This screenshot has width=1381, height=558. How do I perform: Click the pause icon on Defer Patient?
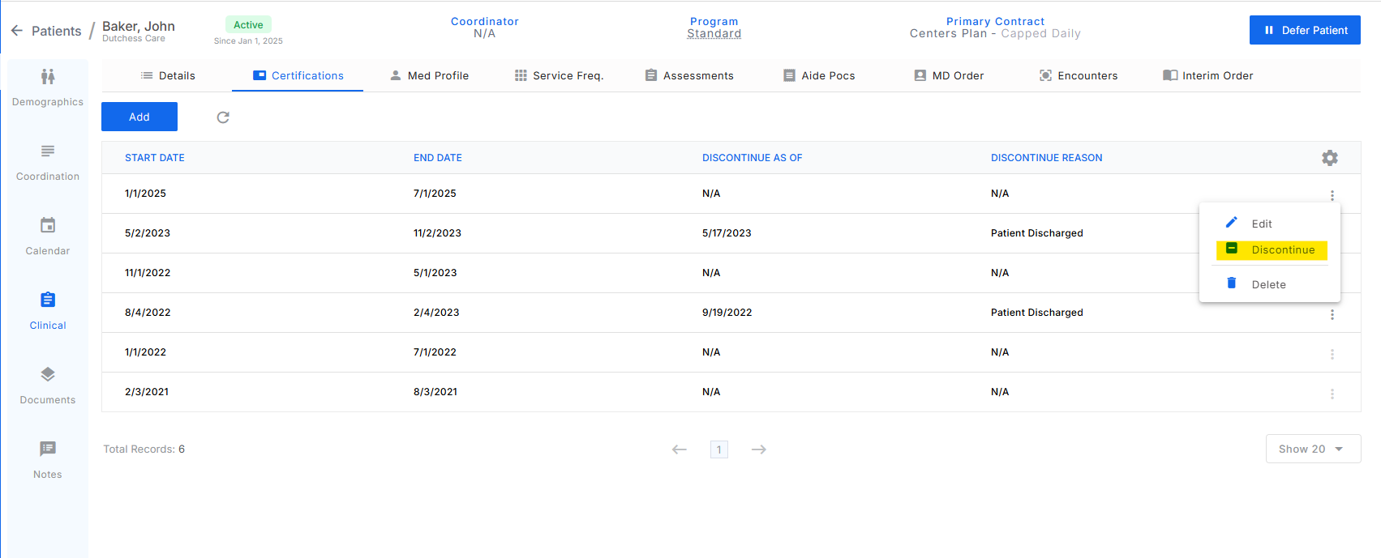[1269, 30]
